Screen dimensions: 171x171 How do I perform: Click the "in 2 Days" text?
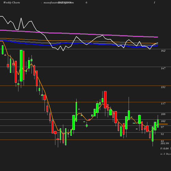click(x=166, y=154)
